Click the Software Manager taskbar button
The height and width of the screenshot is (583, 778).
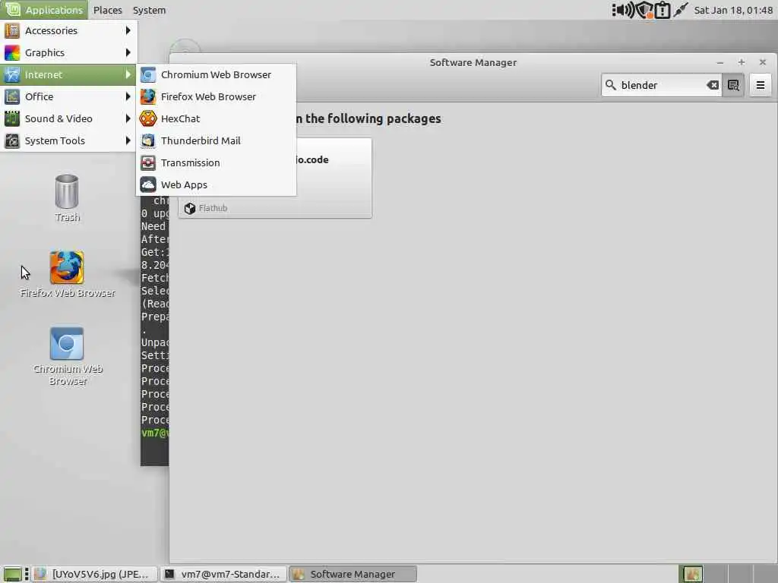click(x=353, y=574)
